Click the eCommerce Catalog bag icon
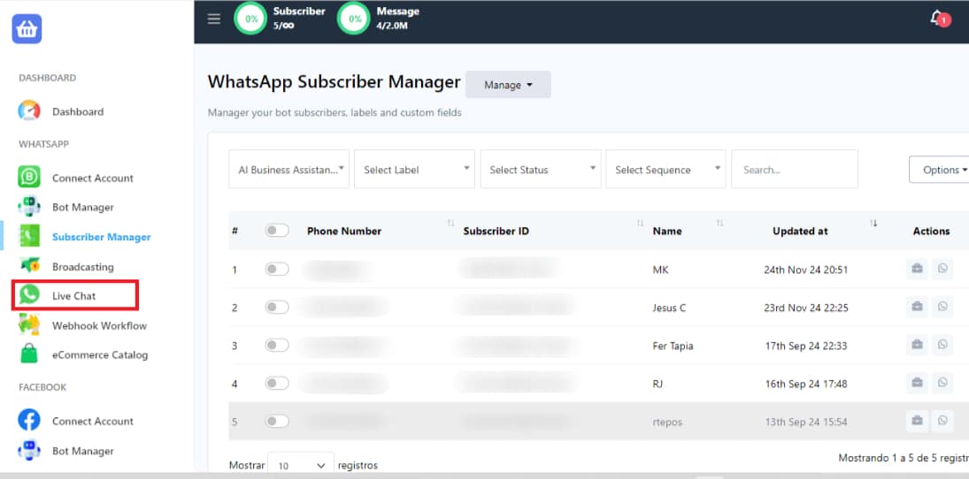The height and width of the screenshot is (479, 969). [29, 354]
